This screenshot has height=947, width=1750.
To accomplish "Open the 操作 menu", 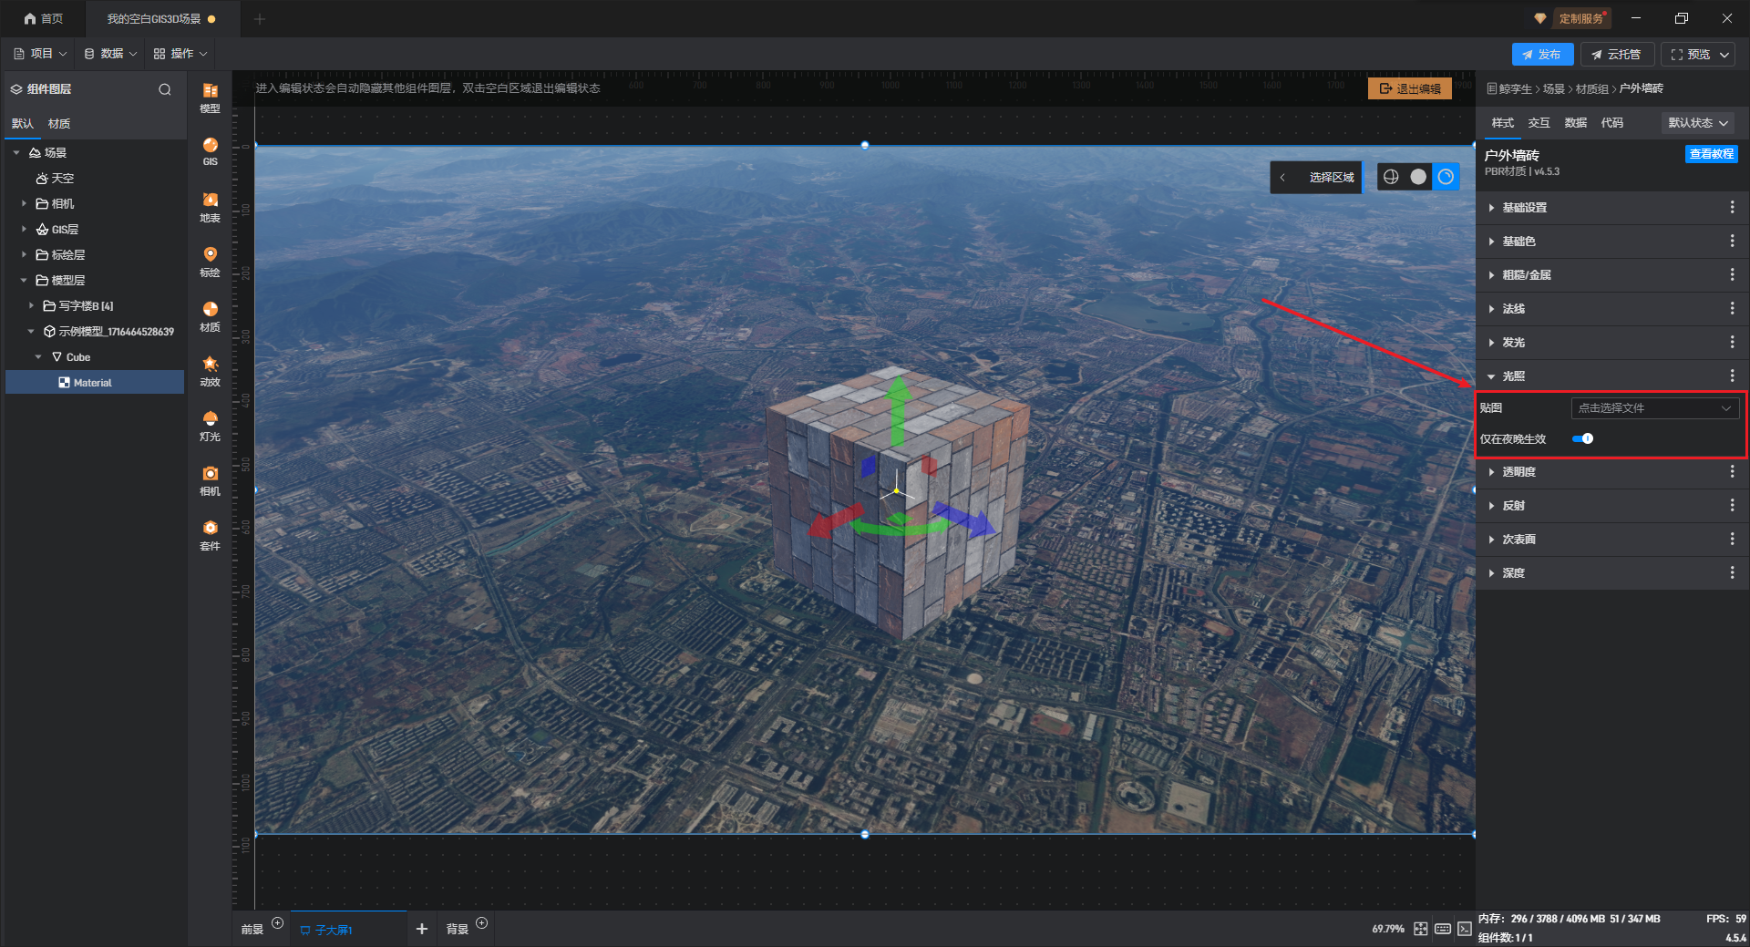I will [180, 54].
